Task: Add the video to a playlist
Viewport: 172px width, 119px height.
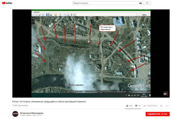Action: tap(161, 106)
